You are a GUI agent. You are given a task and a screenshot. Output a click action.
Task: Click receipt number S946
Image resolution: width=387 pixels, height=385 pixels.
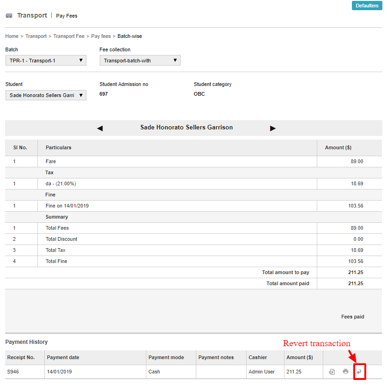tap(13, 372)
